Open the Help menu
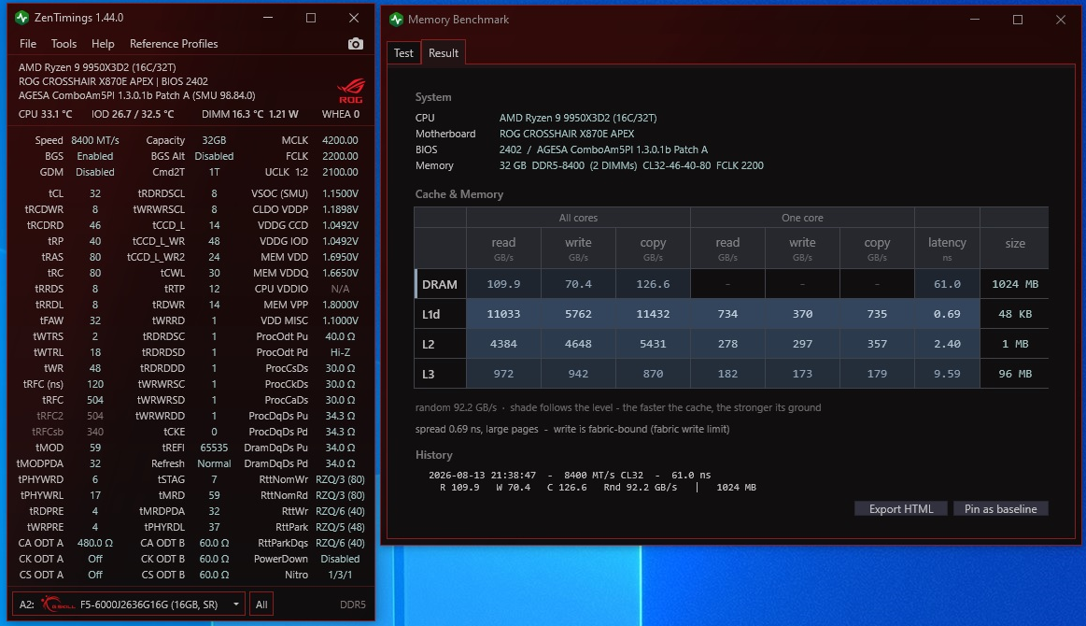The width and height of the screenshot is (1086, 626). coord(103,44)
